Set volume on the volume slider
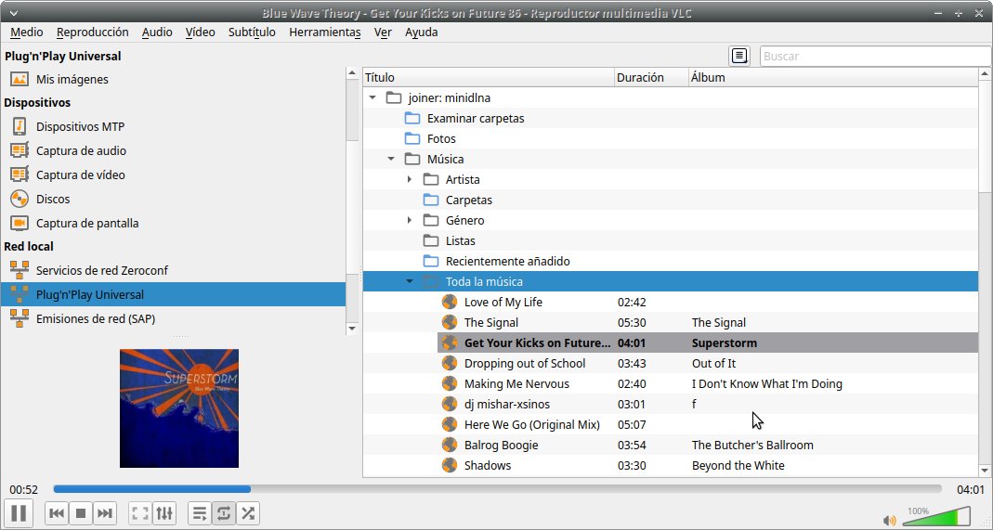This screenshot has width=993, height=530. point(936,516)
